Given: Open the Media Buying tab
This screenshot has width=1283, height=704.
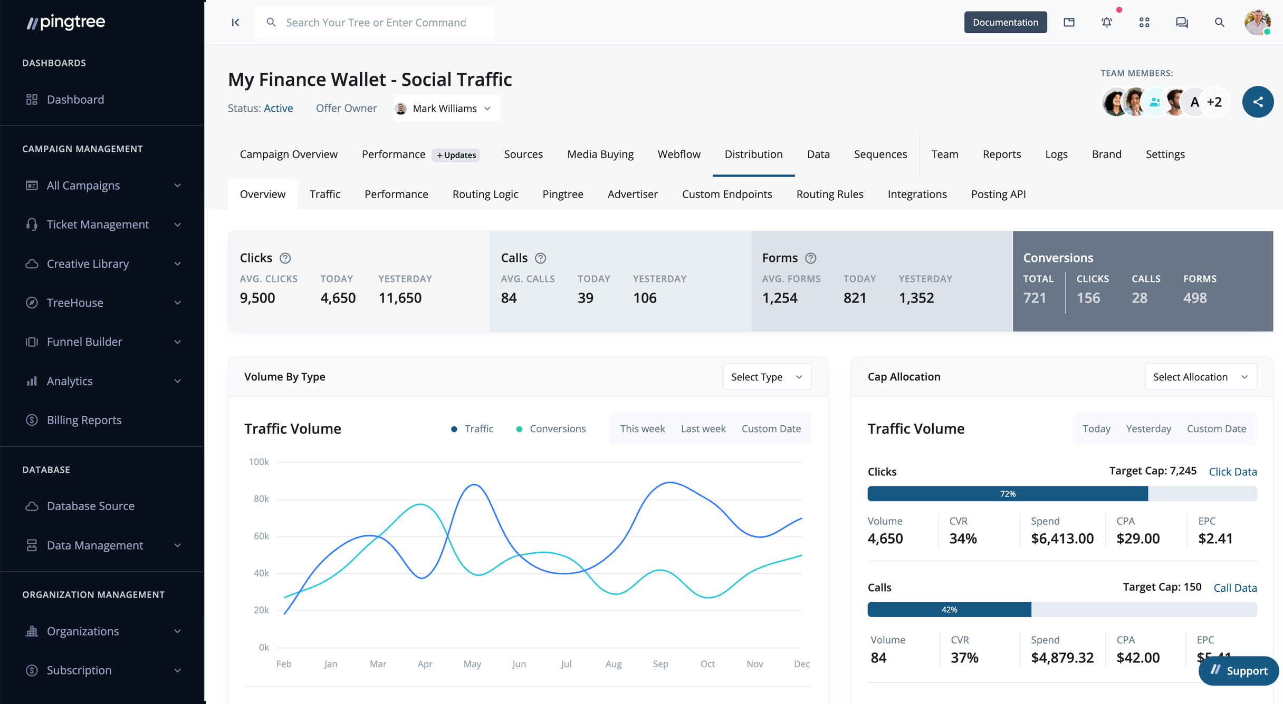Looking at the screenshot, I should (x=600, y=154).
